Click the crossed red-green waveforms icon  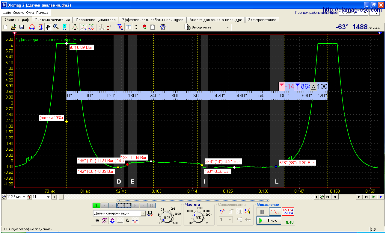(x=75, y=27)
